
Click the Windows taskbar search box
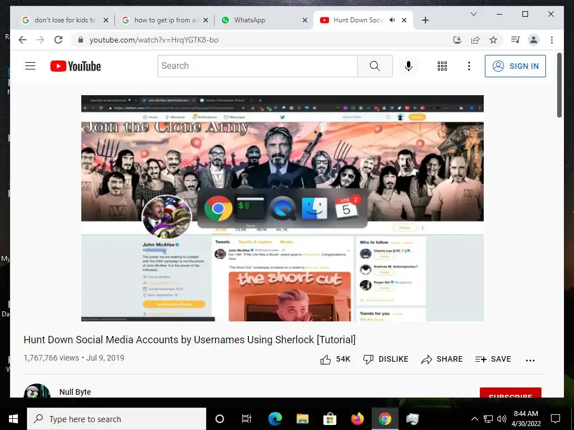click(117, 419)
